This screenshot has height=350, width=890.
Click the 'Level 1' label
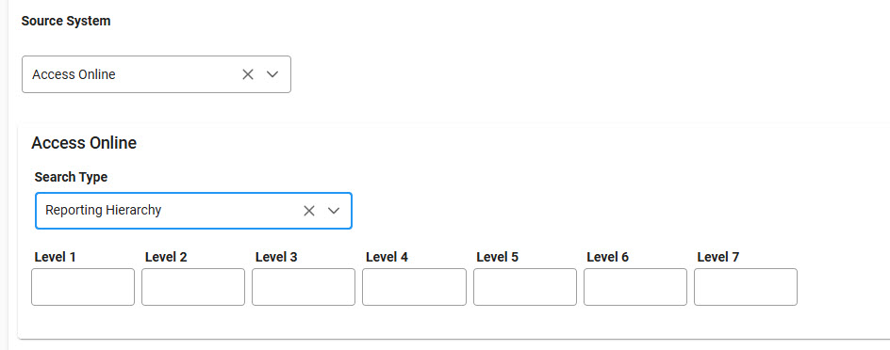pos(55,257)
